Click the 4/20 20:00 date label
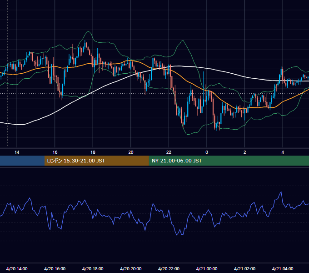This screenshot has height=273, width=309. tap(131, 268)
